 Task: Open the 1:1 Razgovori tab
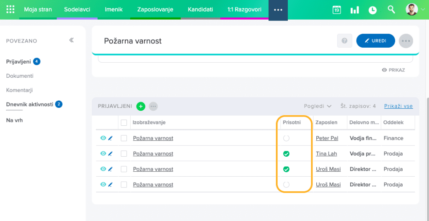tap(244, 10)
